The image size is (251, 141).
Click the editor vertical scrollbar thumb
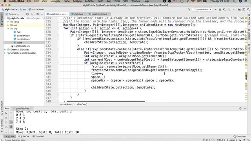pyautogui.click(x=246, y=77)
